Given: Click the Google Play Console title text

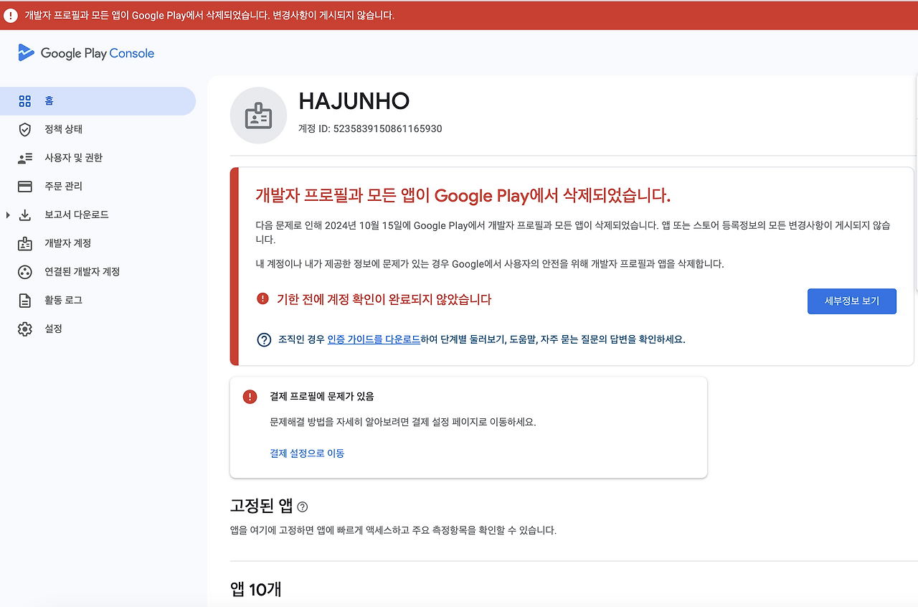Looking at the screenshot, I should [x=98, y=53].
